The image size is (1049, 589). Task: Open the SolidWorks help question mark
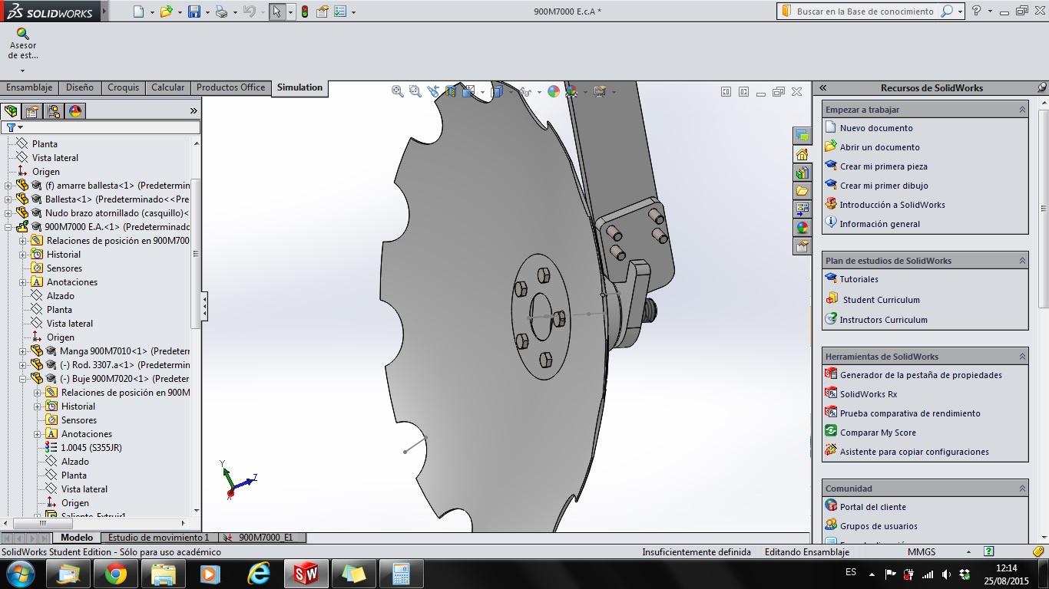click(976, 11)
